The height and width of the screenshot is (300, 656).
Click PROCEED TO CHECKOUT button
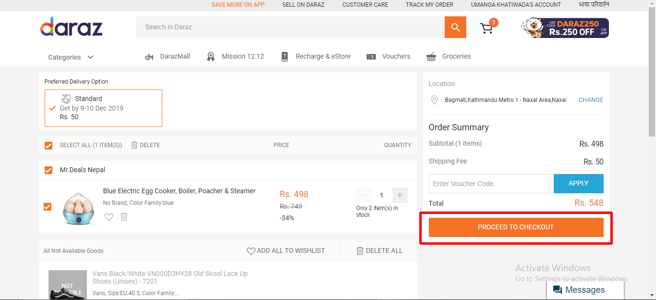(x=516, y=227)
